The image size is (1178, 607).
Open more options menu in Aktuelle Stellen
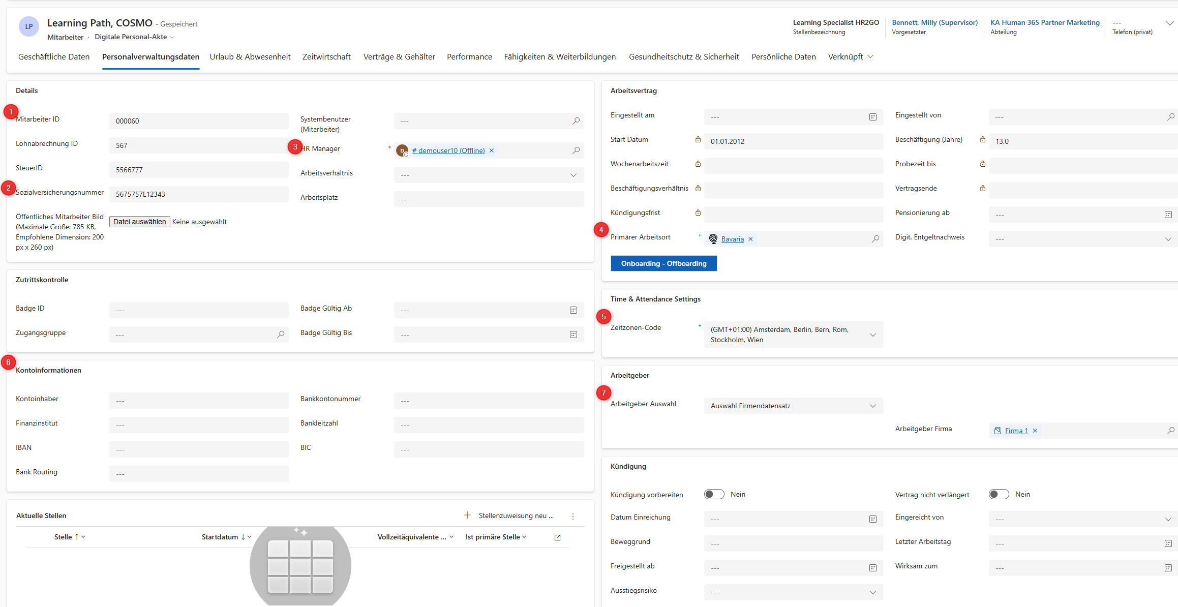[x=572, y=516]
